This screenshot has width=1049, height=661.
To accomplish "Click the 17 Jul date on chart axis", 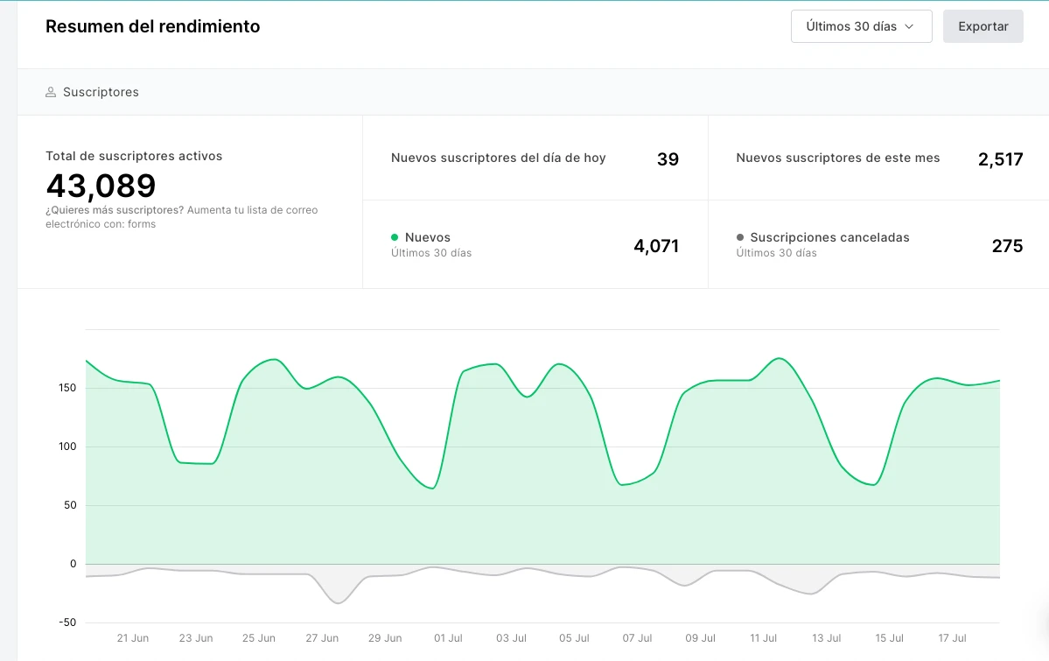I will pos(952,638).
